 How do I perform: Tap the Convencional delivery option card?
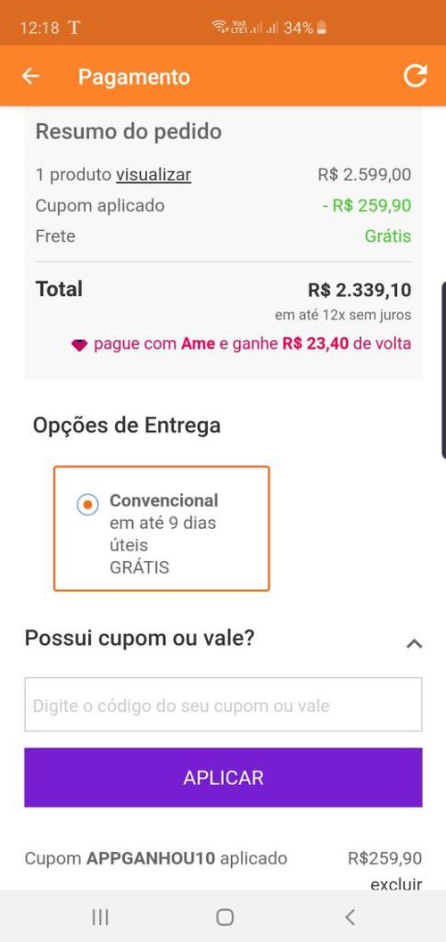161,529
